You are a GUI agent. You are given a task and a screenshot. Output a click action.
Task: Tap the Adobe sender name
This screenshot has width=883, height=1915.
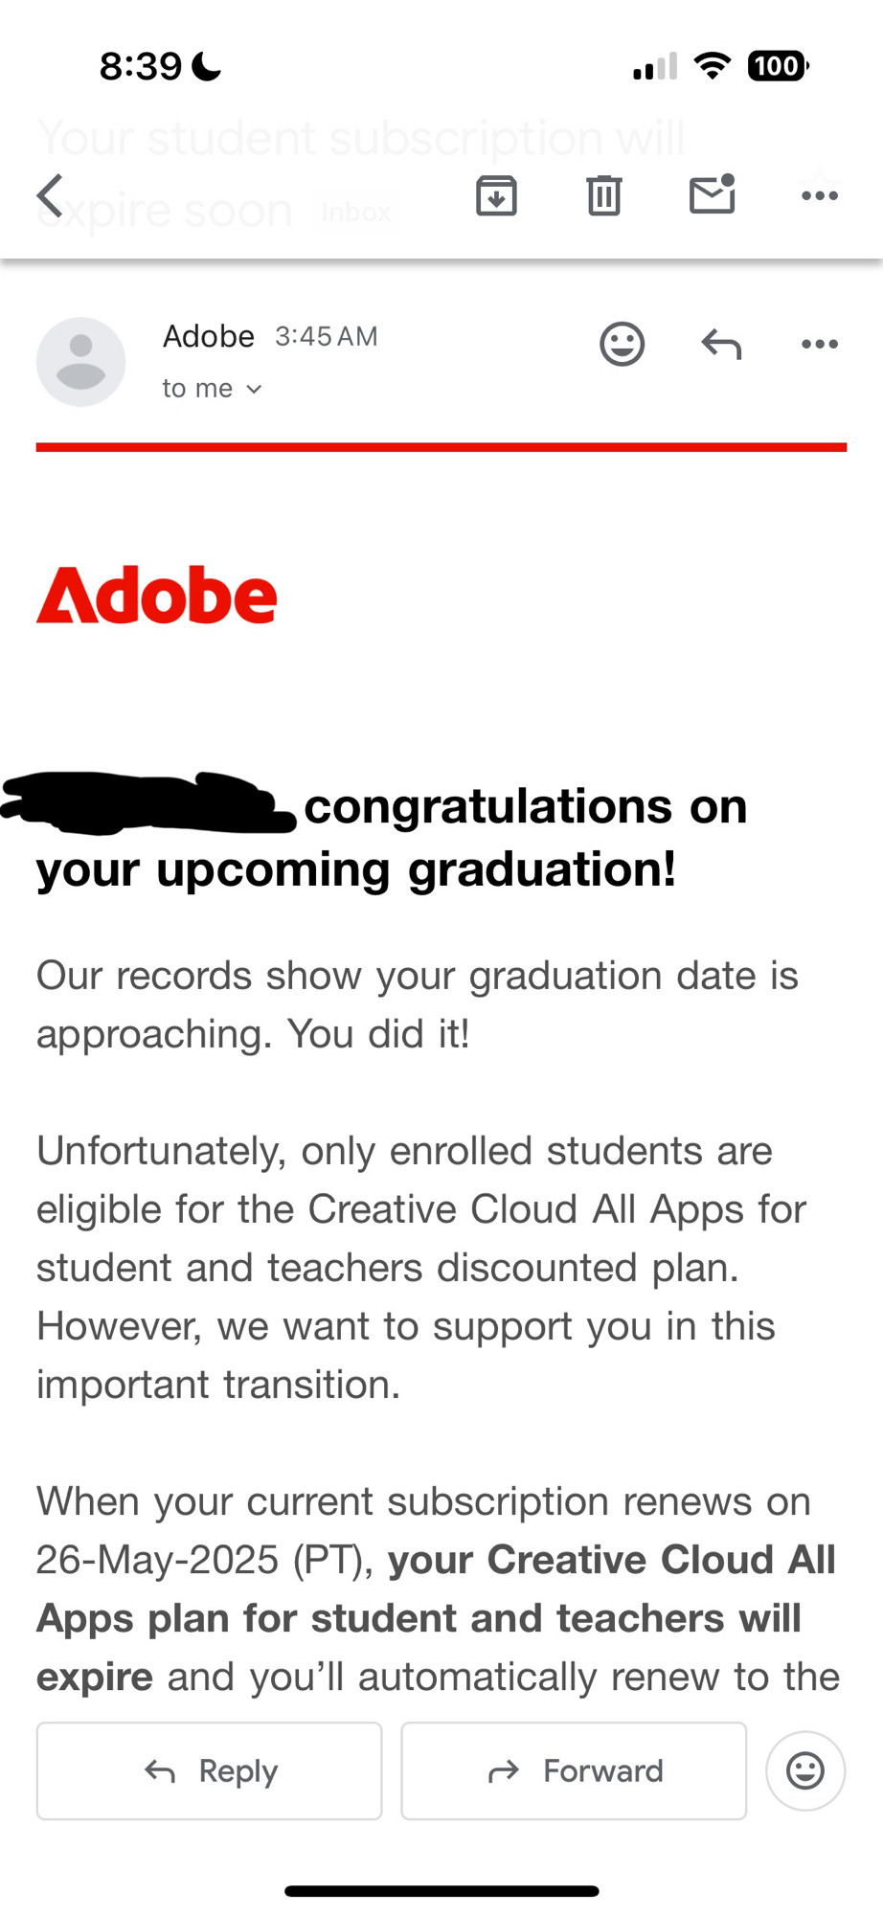[x=209, y=336]
